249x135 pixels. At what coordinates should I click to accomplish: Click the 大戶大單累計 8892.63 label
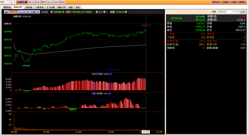coord(101,74)
